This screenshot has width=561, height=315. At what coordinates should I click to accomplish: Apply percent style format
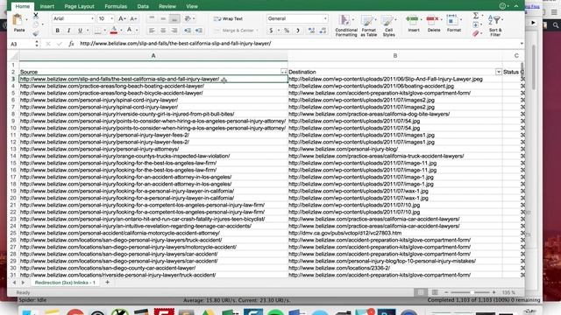point(287,31)
